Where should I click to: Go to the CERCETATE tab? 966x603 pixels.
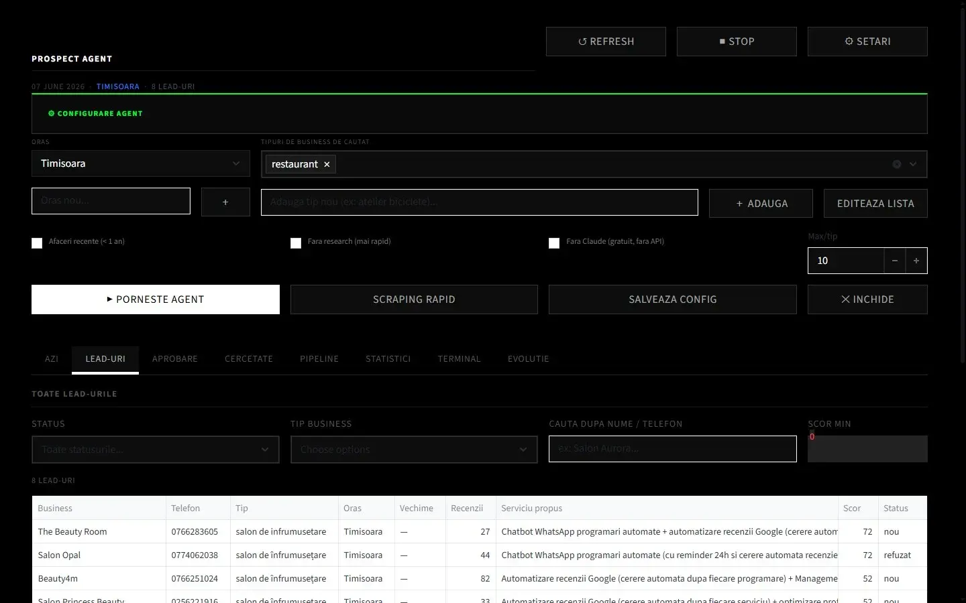click(x=249, y=359)
